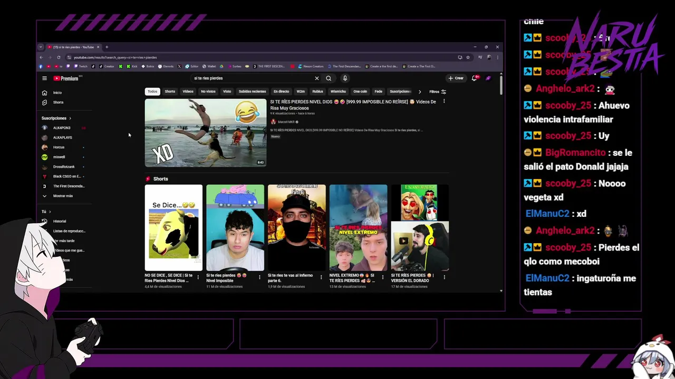Expand Mostrar más subscriptions
Viewport: 675px width, 379px height.
62,196
